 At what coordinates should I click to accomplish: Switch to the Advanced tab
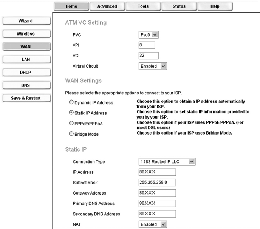tap(107, 6)
